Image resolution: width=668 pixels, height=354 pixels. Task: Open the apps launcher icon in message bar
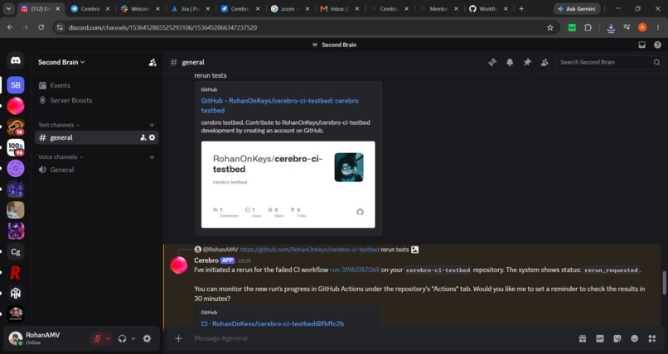tap(651, 338)
